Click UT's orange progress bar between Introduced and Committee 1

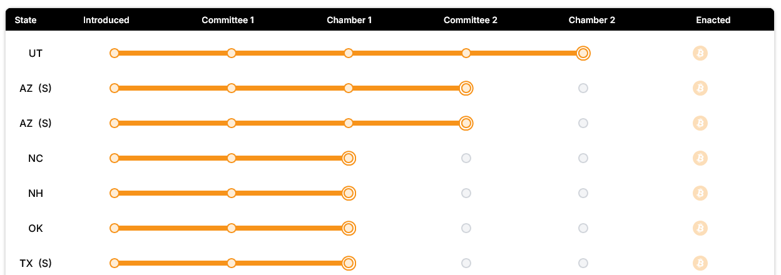173,54
